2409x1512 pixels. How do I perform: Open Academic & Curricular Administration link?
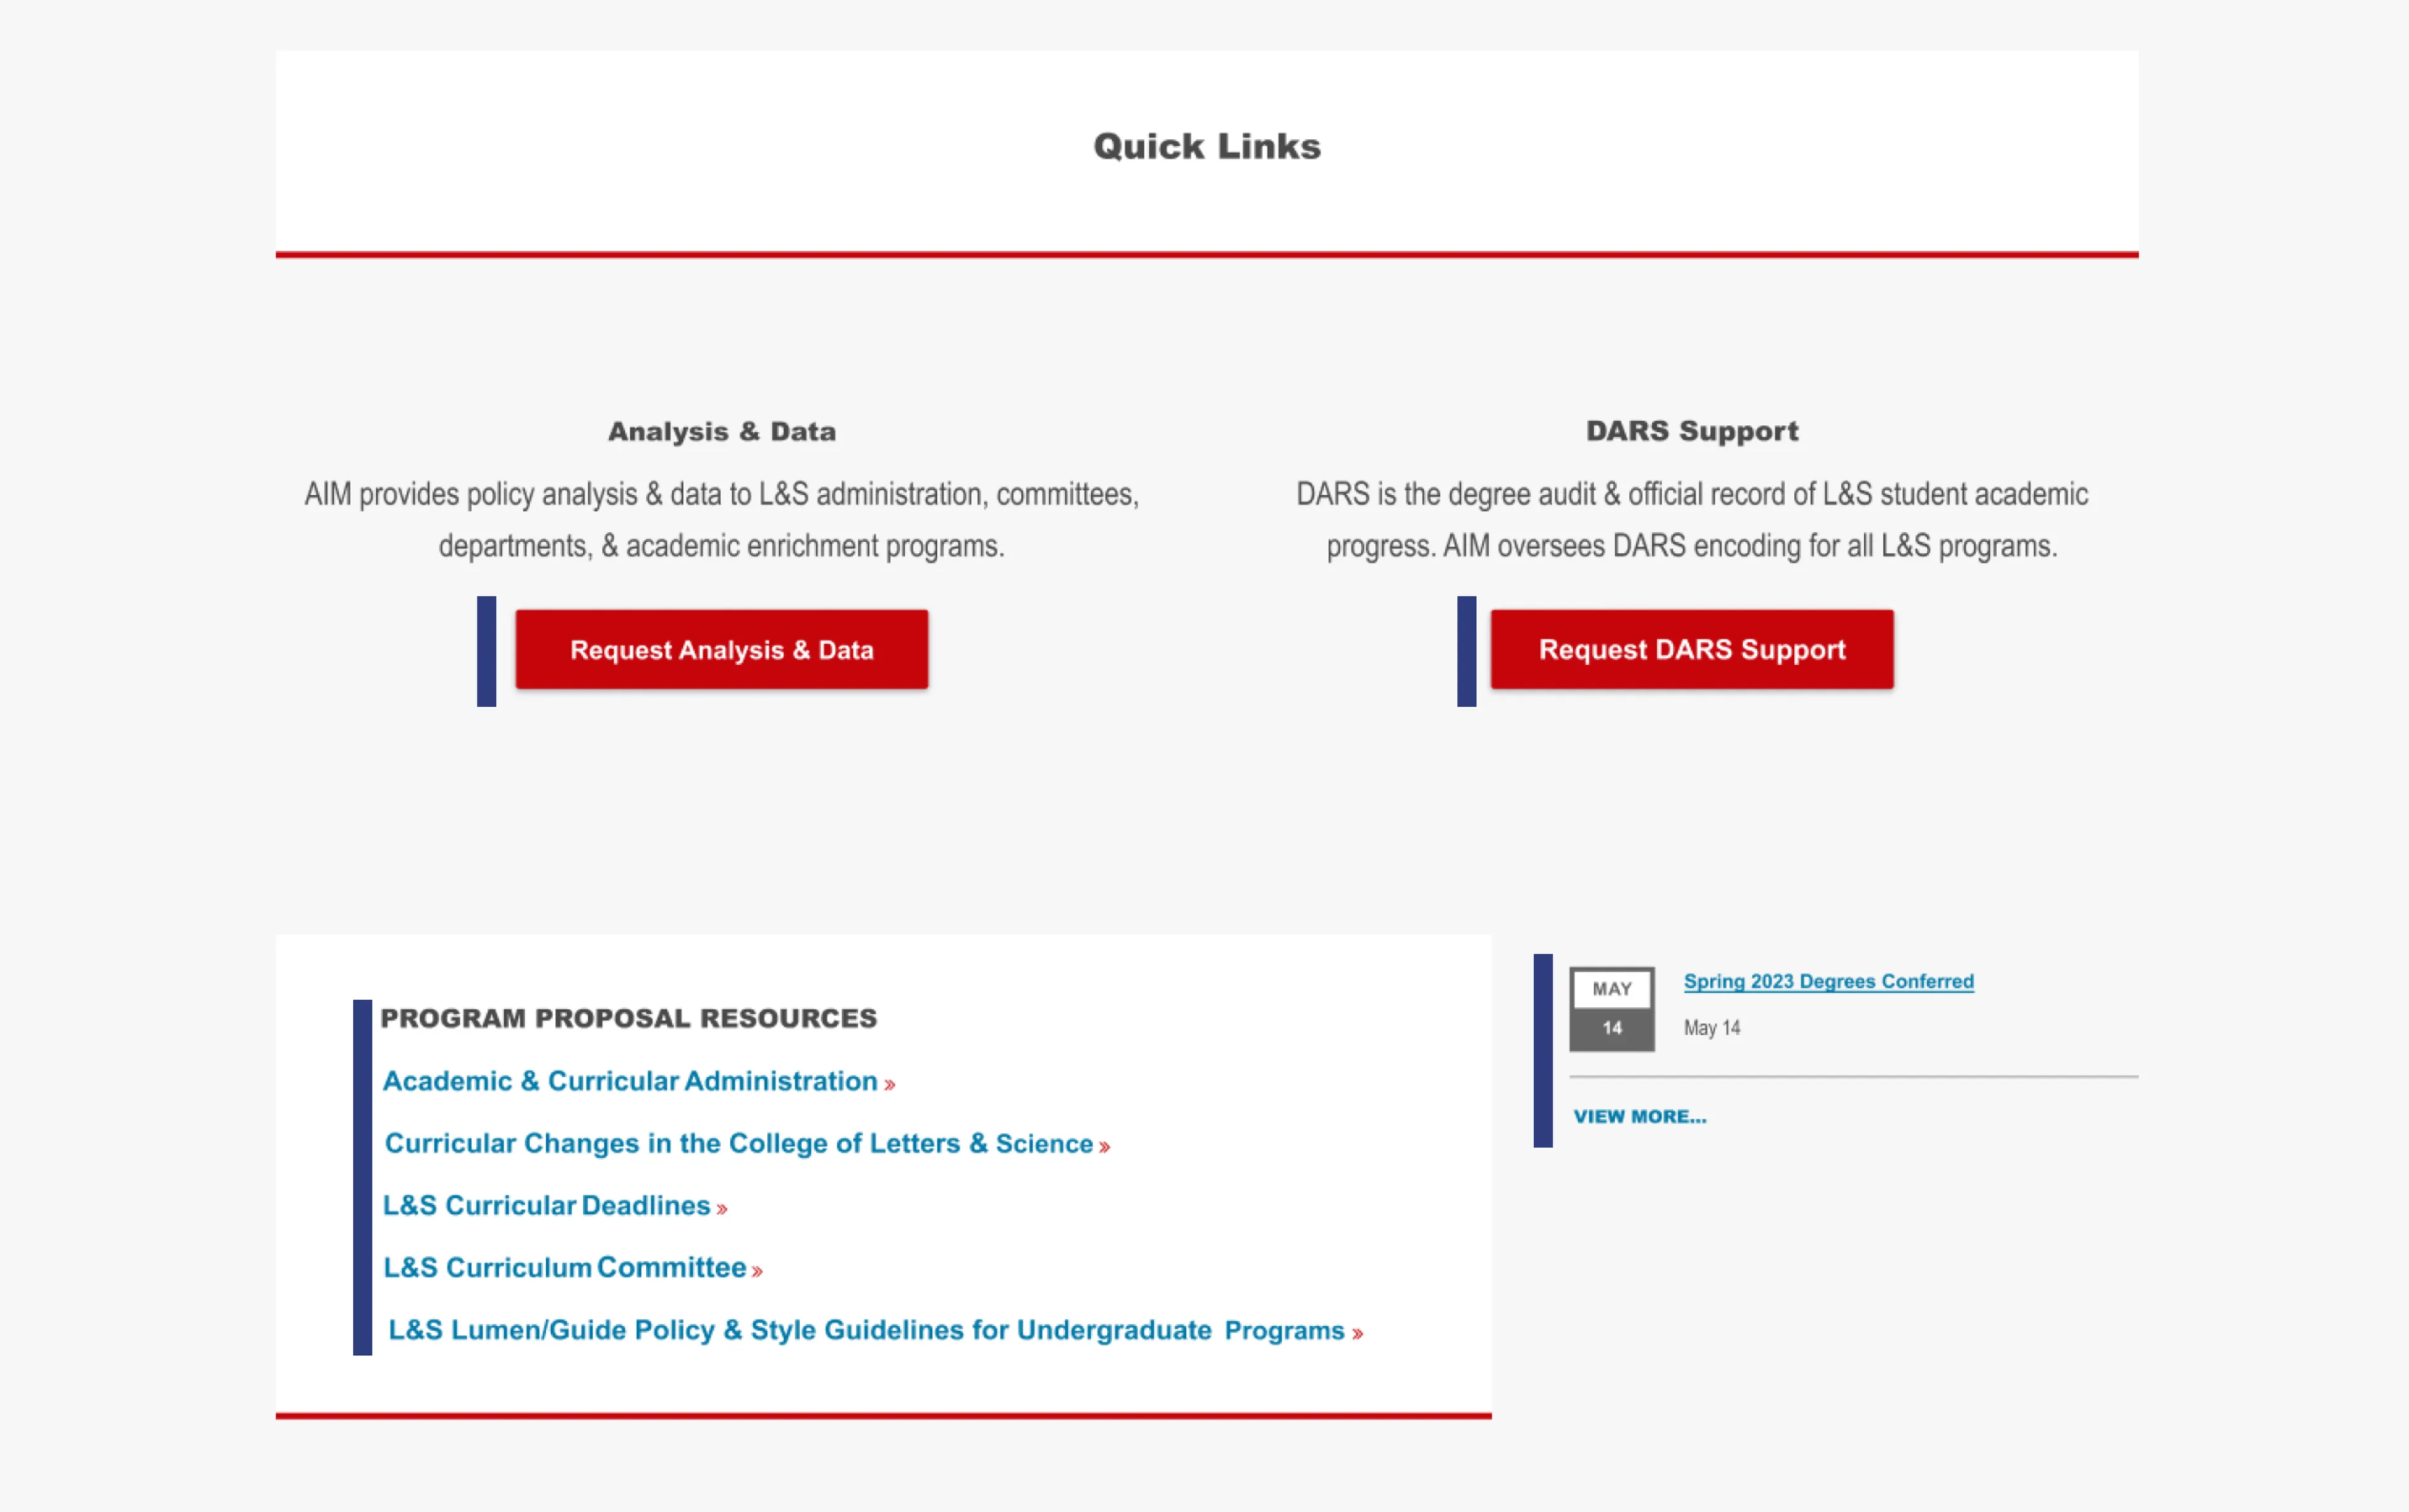[638, 1082]
